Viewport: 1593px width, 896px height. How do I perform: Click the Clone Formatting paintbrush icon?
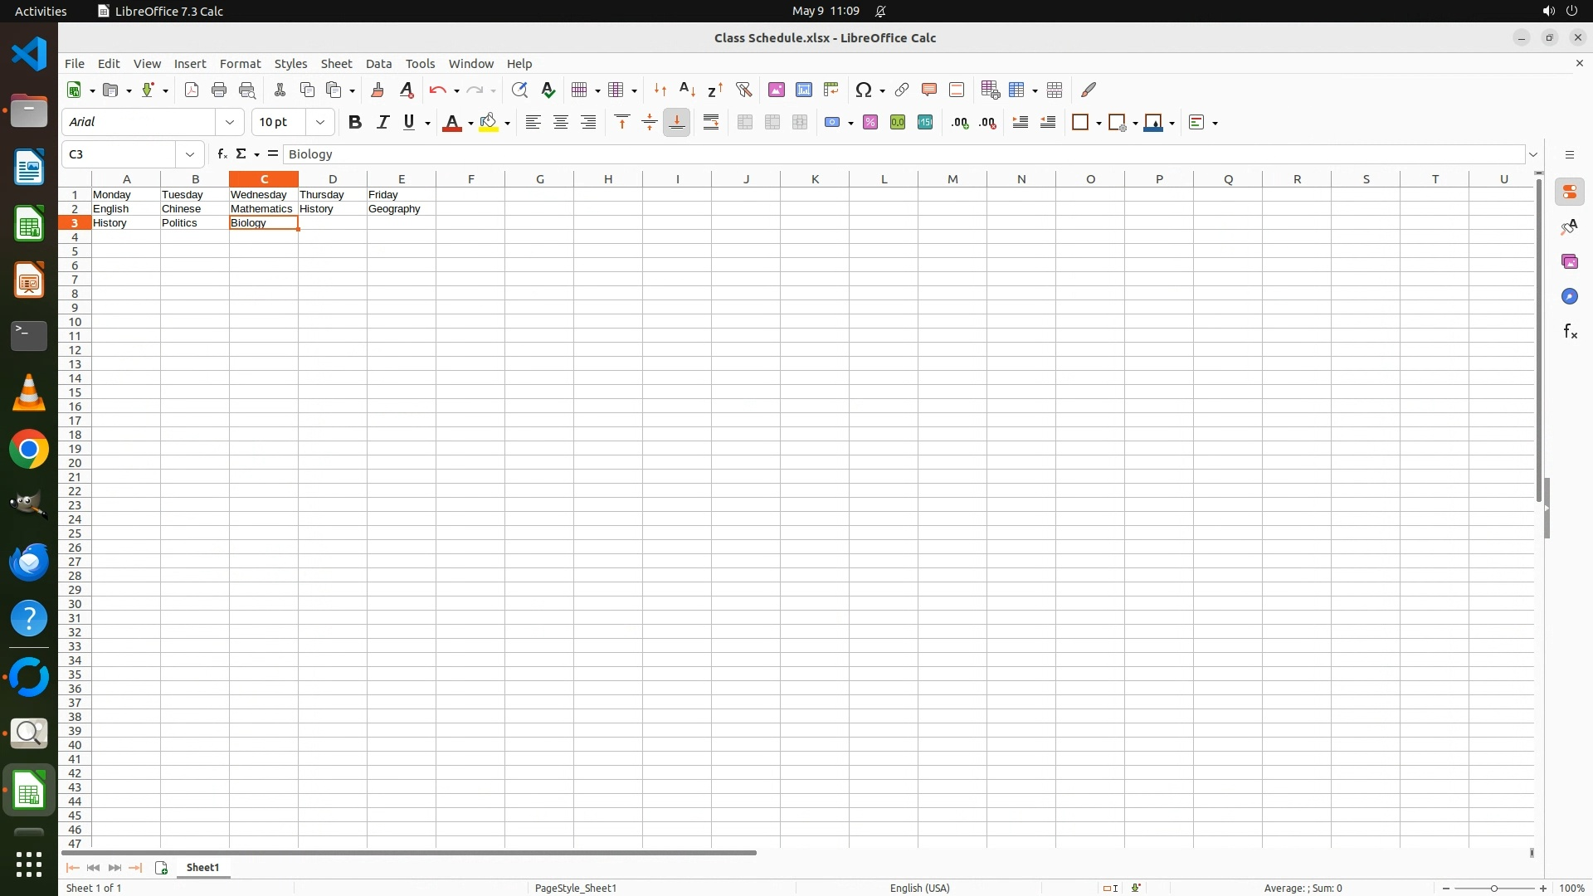click(x=378, y=90)
